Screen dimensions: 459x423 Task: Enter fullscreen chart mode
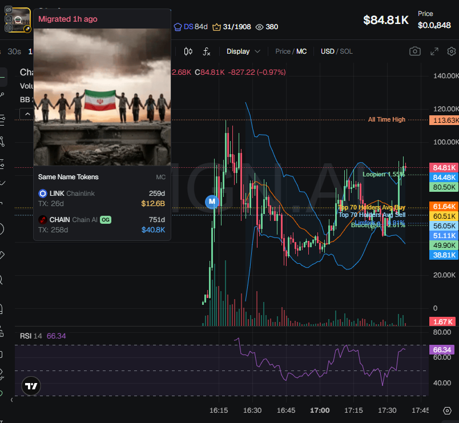[x=434, y=51]
